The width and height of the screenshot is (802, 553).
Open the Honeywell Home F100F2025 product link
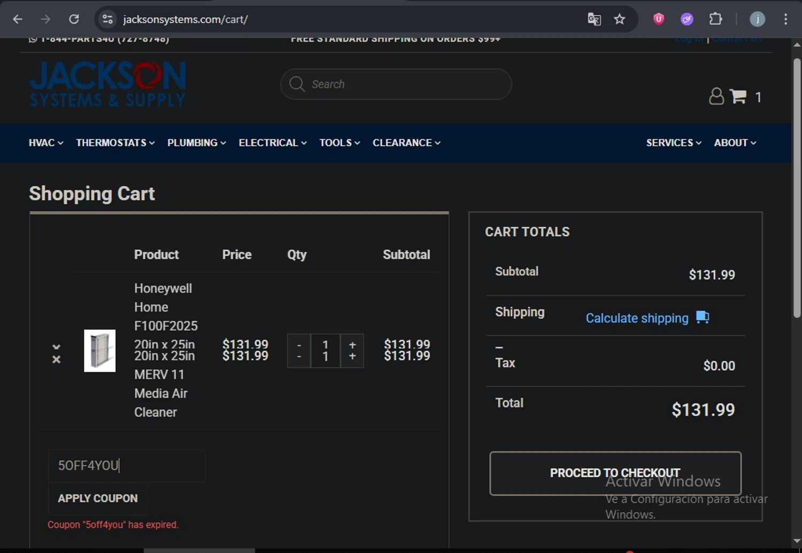click(x=166, y=350)
